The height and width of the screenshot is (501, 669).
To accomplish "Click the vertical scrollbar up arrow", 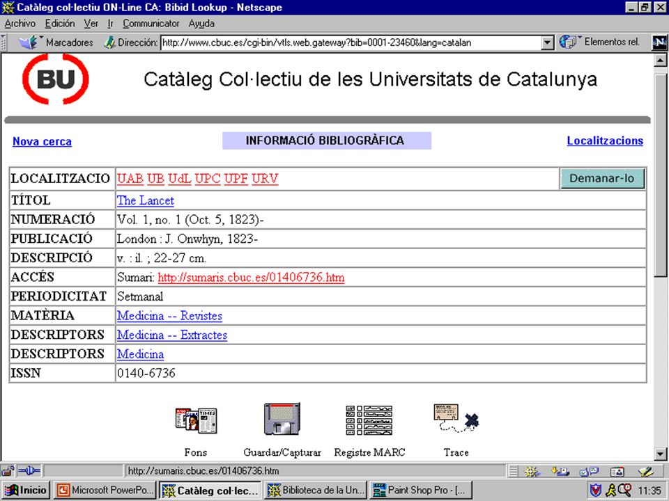I will (660, 60).
